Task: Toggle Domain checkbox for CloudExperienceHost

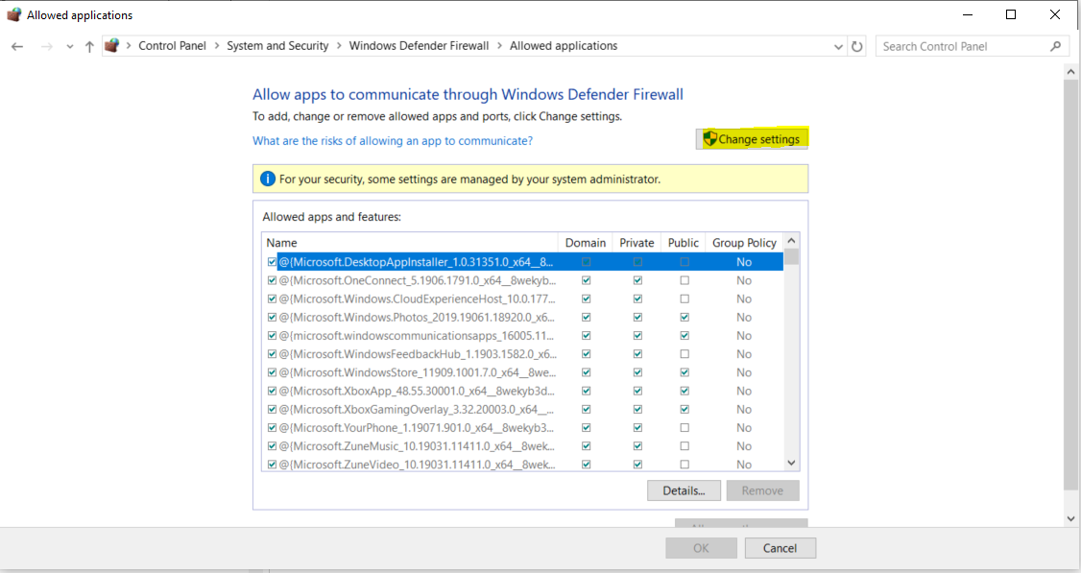Action: (586, 299)
